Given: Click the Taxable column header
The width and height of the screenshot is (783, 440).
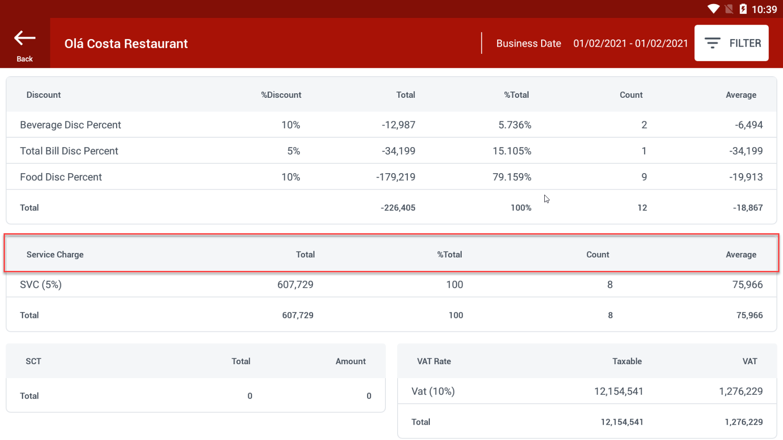Looking at the screenshot, I should pos(626,361).
